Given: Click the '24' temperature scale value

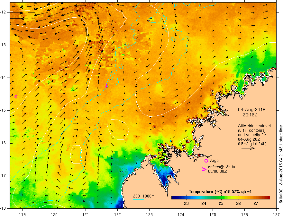Looking at the screenshot, I should [204, 204].
